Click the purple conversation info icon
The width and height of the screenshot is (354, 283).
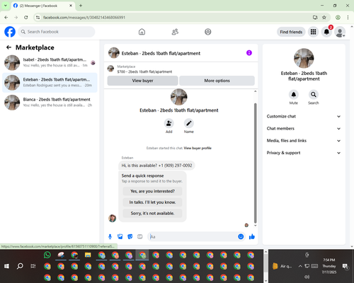pyautogui.click(x=249, y=53)
